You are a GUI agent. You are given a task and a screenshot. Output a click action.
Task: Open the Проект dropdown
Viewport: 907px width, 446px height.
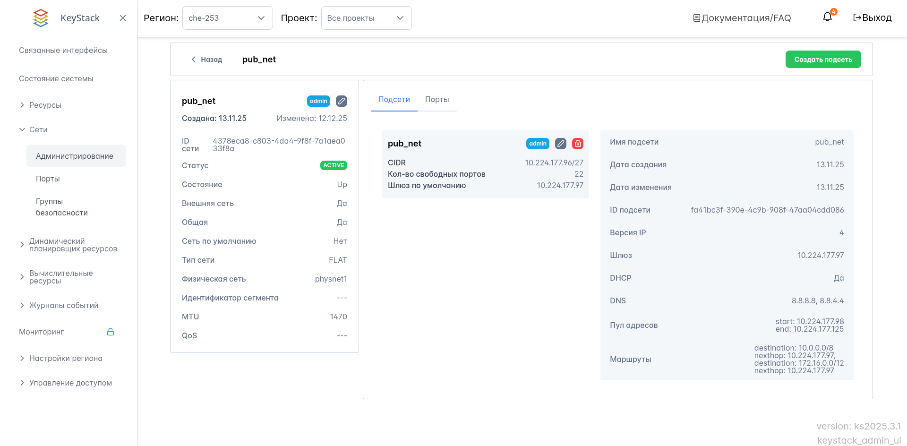coord(366,18)
